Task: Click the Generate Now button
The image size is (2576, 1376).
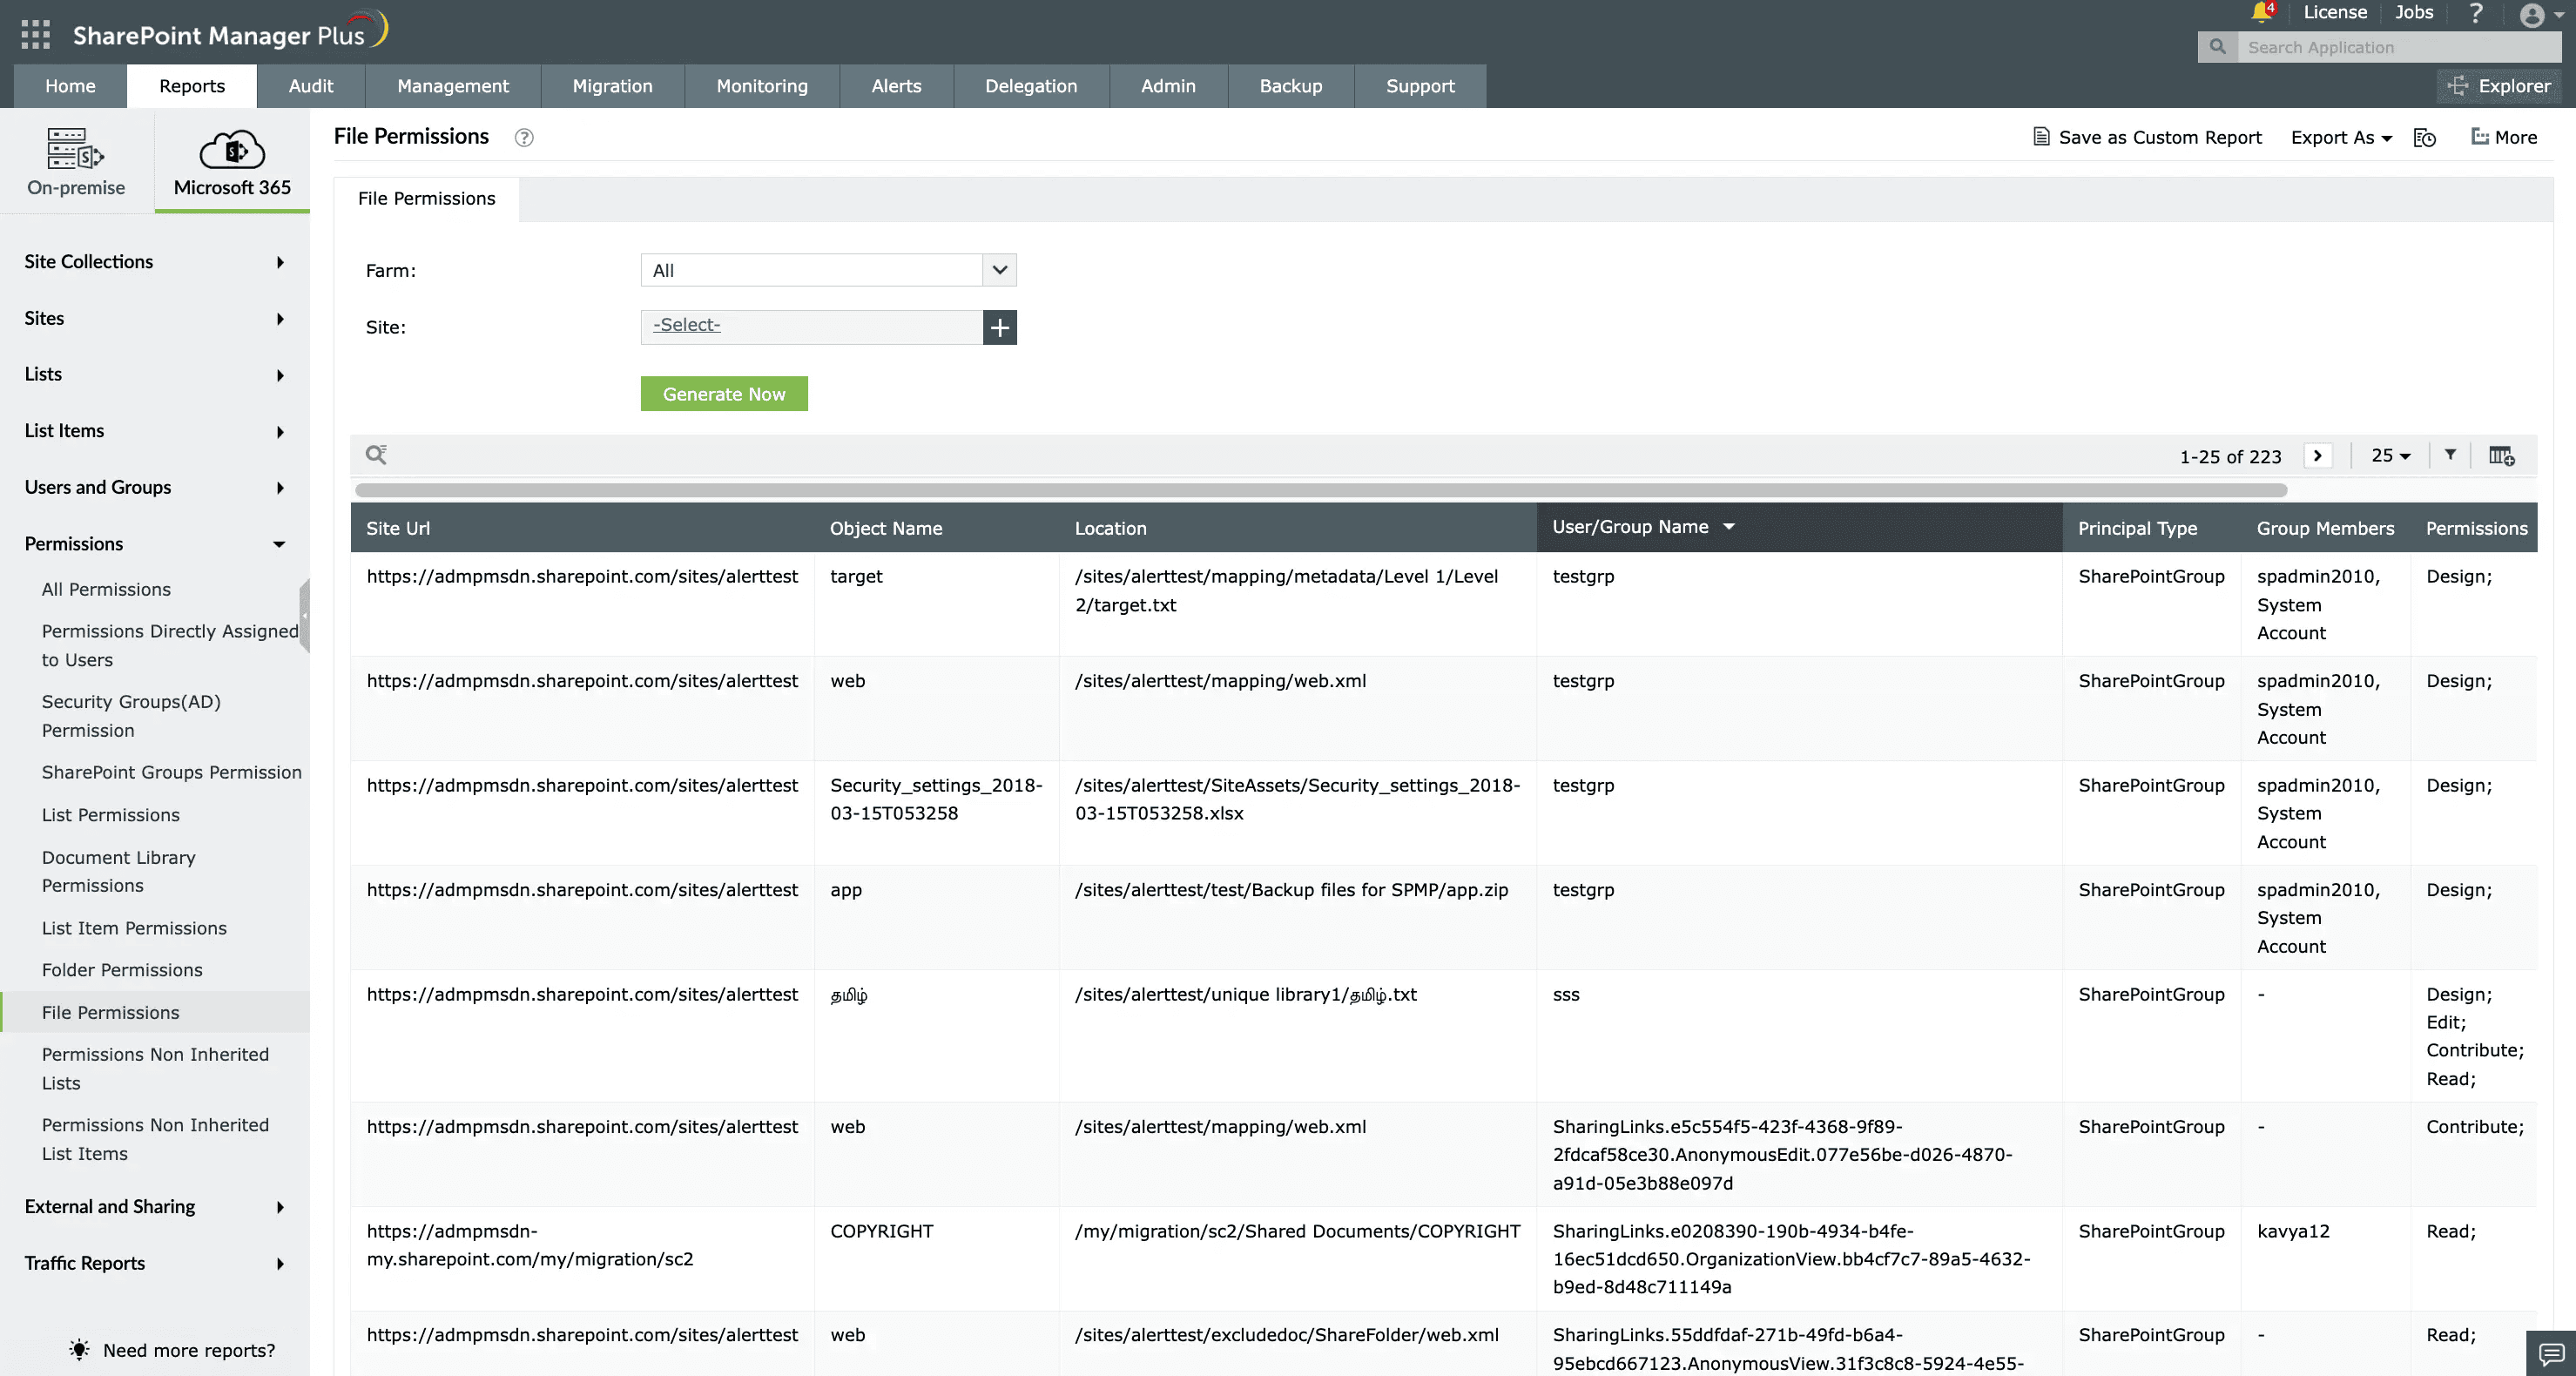Action: tap(724, 394)
